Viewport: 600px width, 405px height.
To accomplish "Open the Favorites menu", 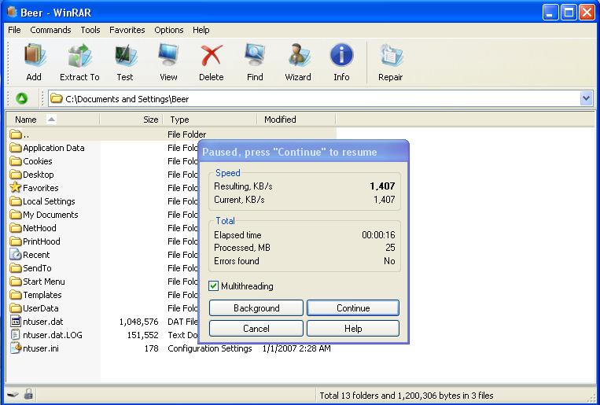I will [x=127, y=30].
